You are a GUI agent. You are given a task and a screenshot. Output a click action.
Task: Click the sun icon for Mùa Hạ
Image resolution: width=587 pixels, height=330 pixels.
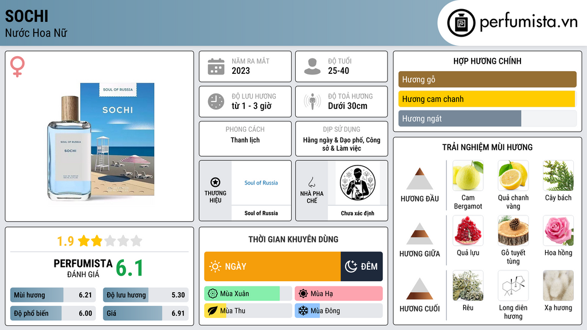pyautogui.click(x=303, y=294)
